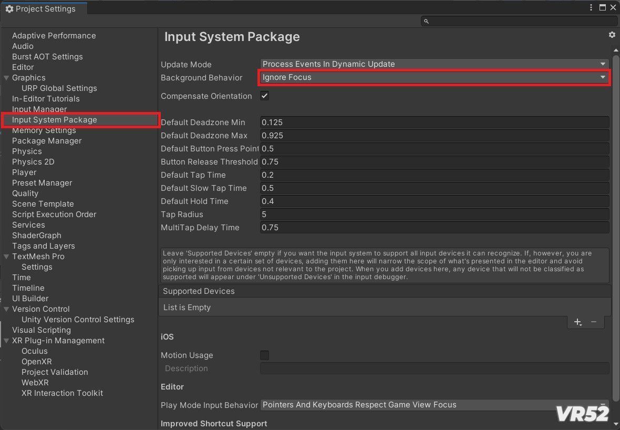Open Scene Template settings

(43, 204)
